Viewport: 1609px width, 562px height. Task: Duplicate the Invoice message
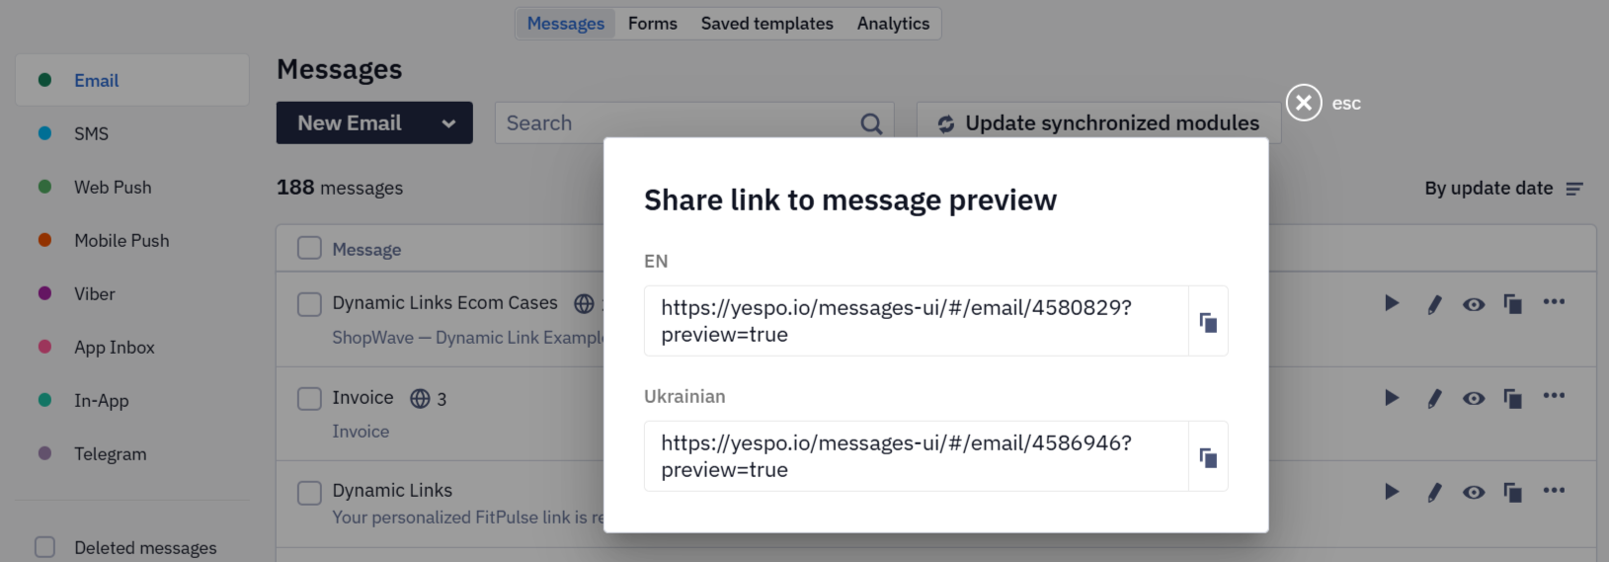pos(1512,398)
